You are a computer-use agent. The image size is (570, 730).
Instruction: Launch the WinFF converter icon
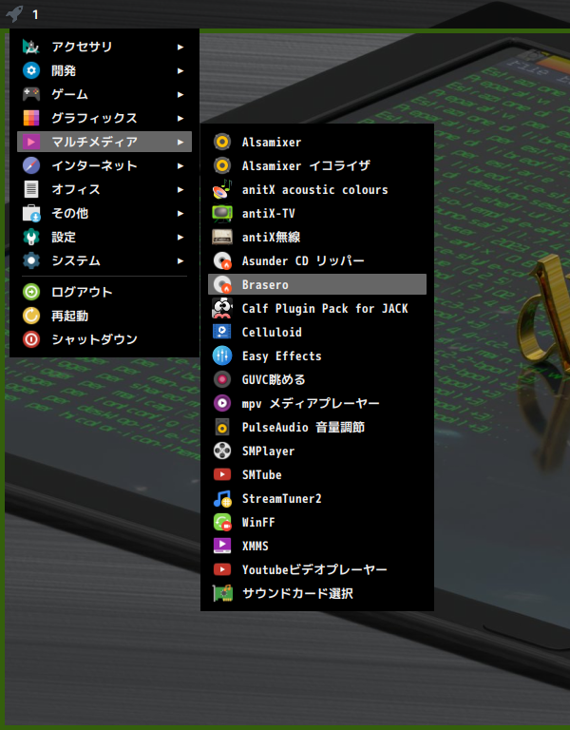pyautogui.click(x=222, y=522)
